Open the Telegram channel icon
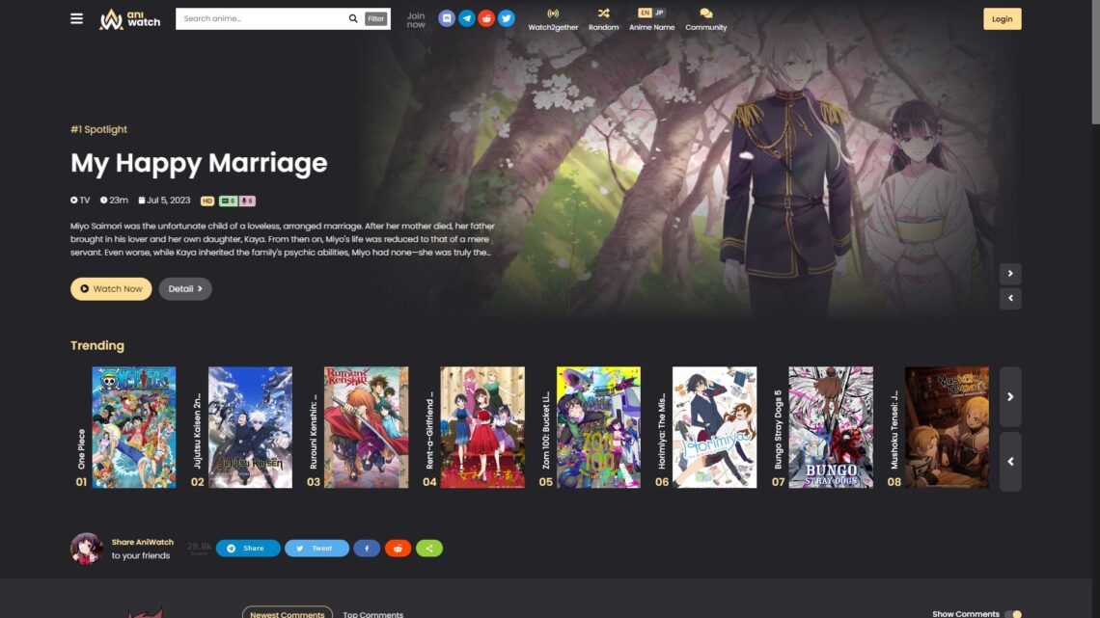The image size is (1100, 618). click(x=466, y=17)
